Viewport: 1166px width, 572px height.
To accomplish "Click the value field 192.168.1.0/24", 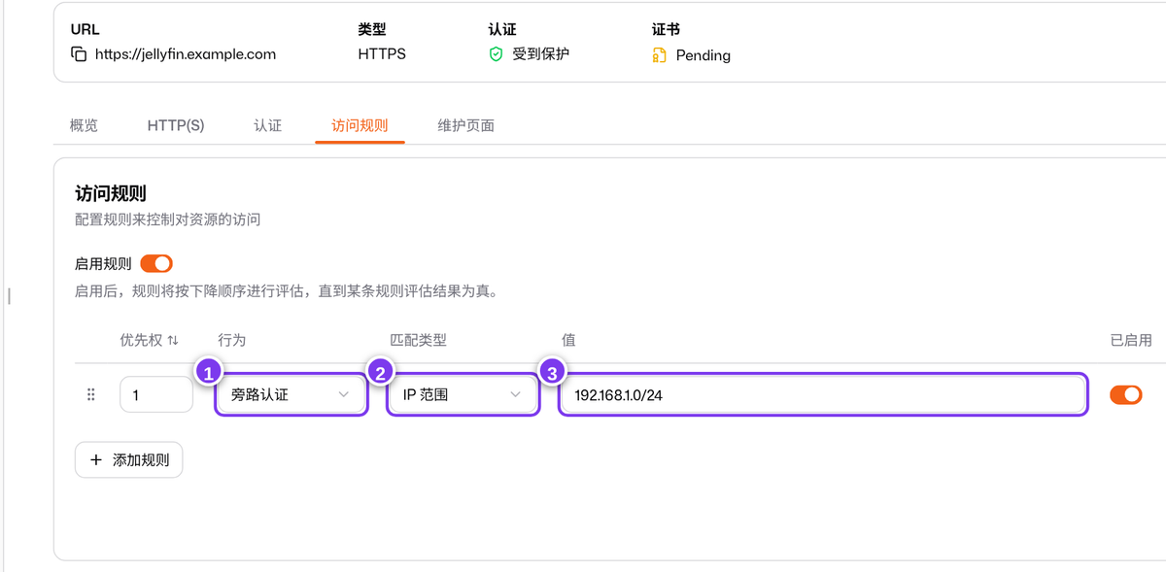I will tap(822, 394).
